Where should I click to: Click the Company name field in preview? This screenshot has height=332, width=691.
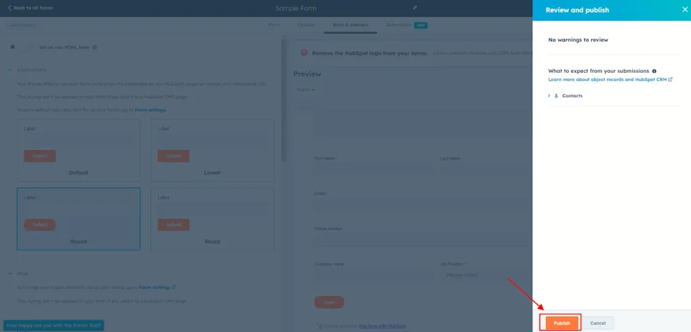[x=374, y=275]
